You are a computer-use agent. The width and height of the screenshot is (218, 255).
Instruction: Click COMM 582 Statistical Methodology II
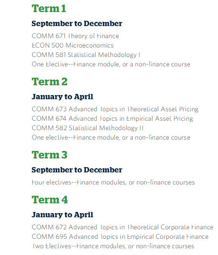click(x=88, y=128)
